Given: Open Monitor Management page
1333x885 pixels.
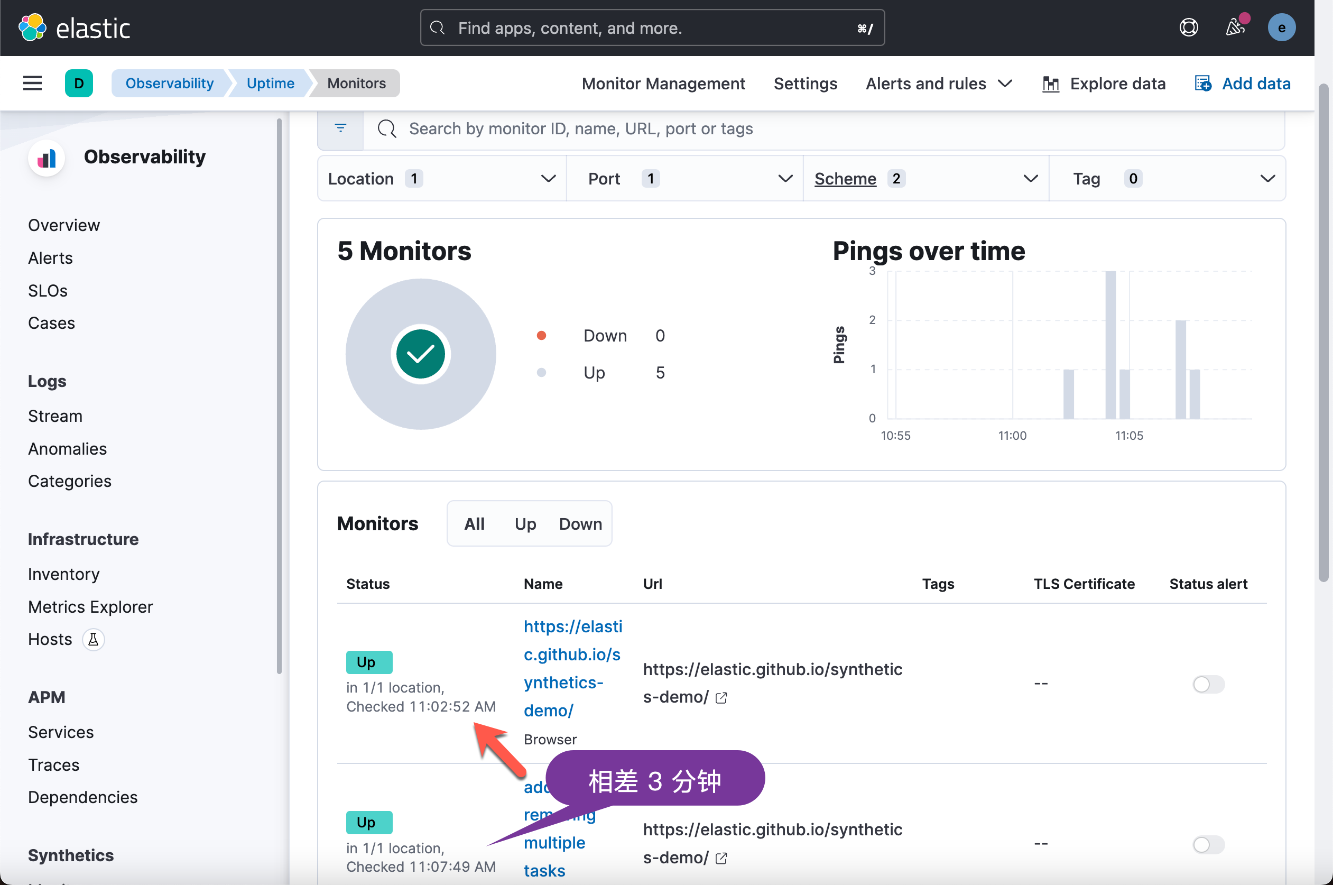Looking at the screenshot, I should tap(663, 84).
